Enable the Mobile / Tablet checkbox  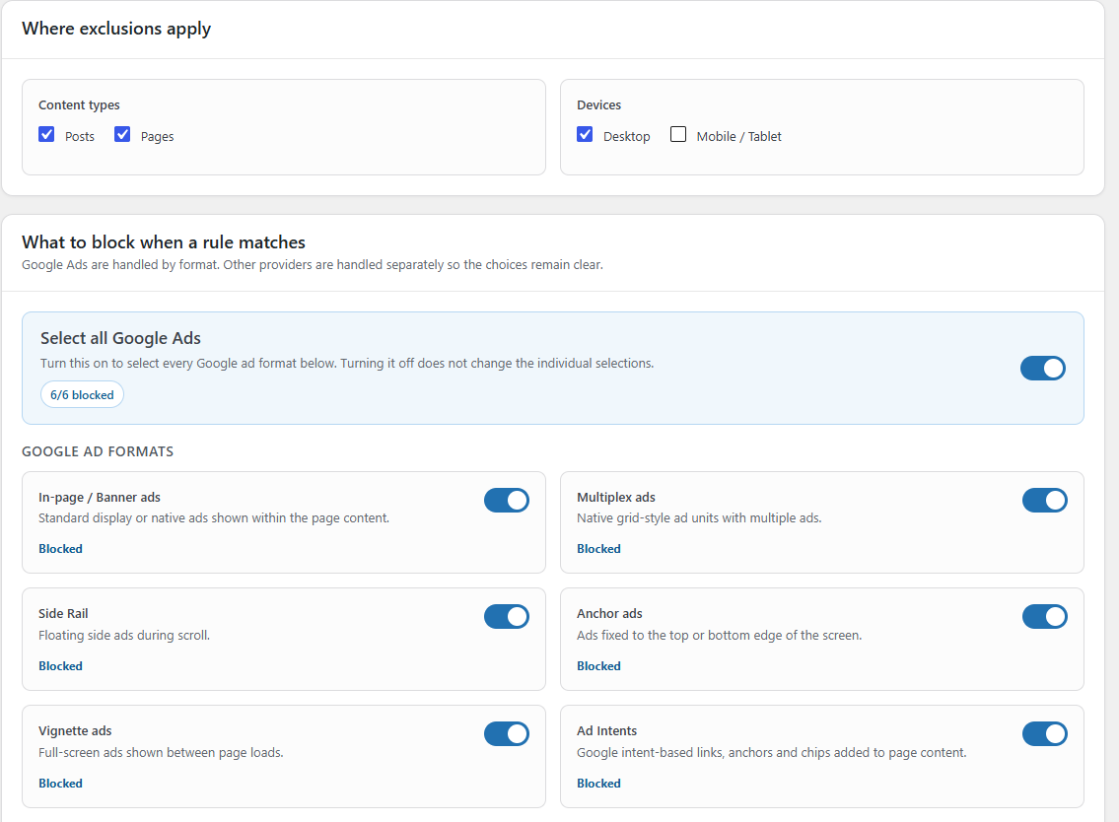678,134
